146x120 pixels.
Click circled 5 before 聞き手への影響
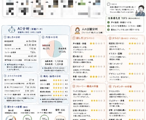pos(5,107)
